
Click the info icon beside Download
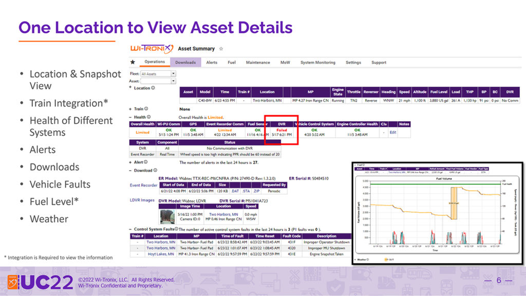click(156, 170)
